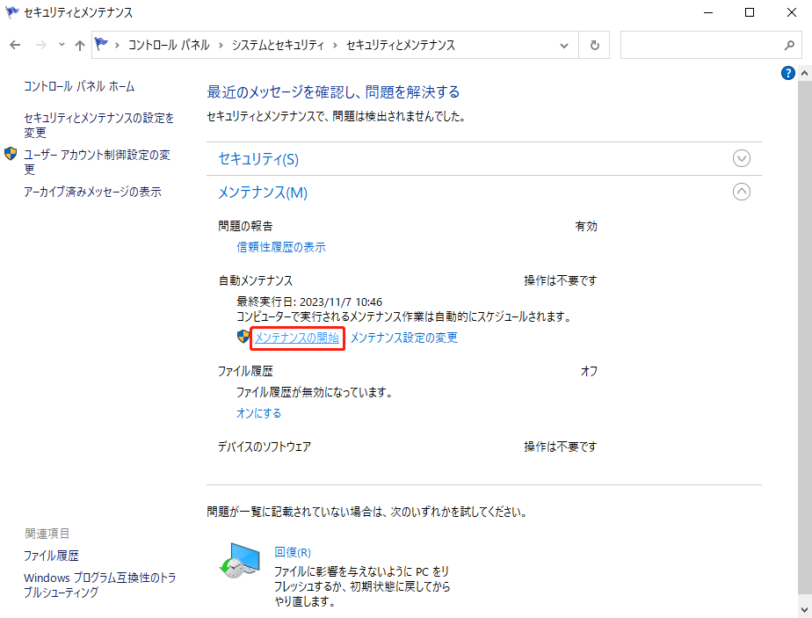The height and width of the screenshot is (618, 812).
Task: Select セキュリティとメンテナンス breadcrumb
Action: [x=401, y=45]
